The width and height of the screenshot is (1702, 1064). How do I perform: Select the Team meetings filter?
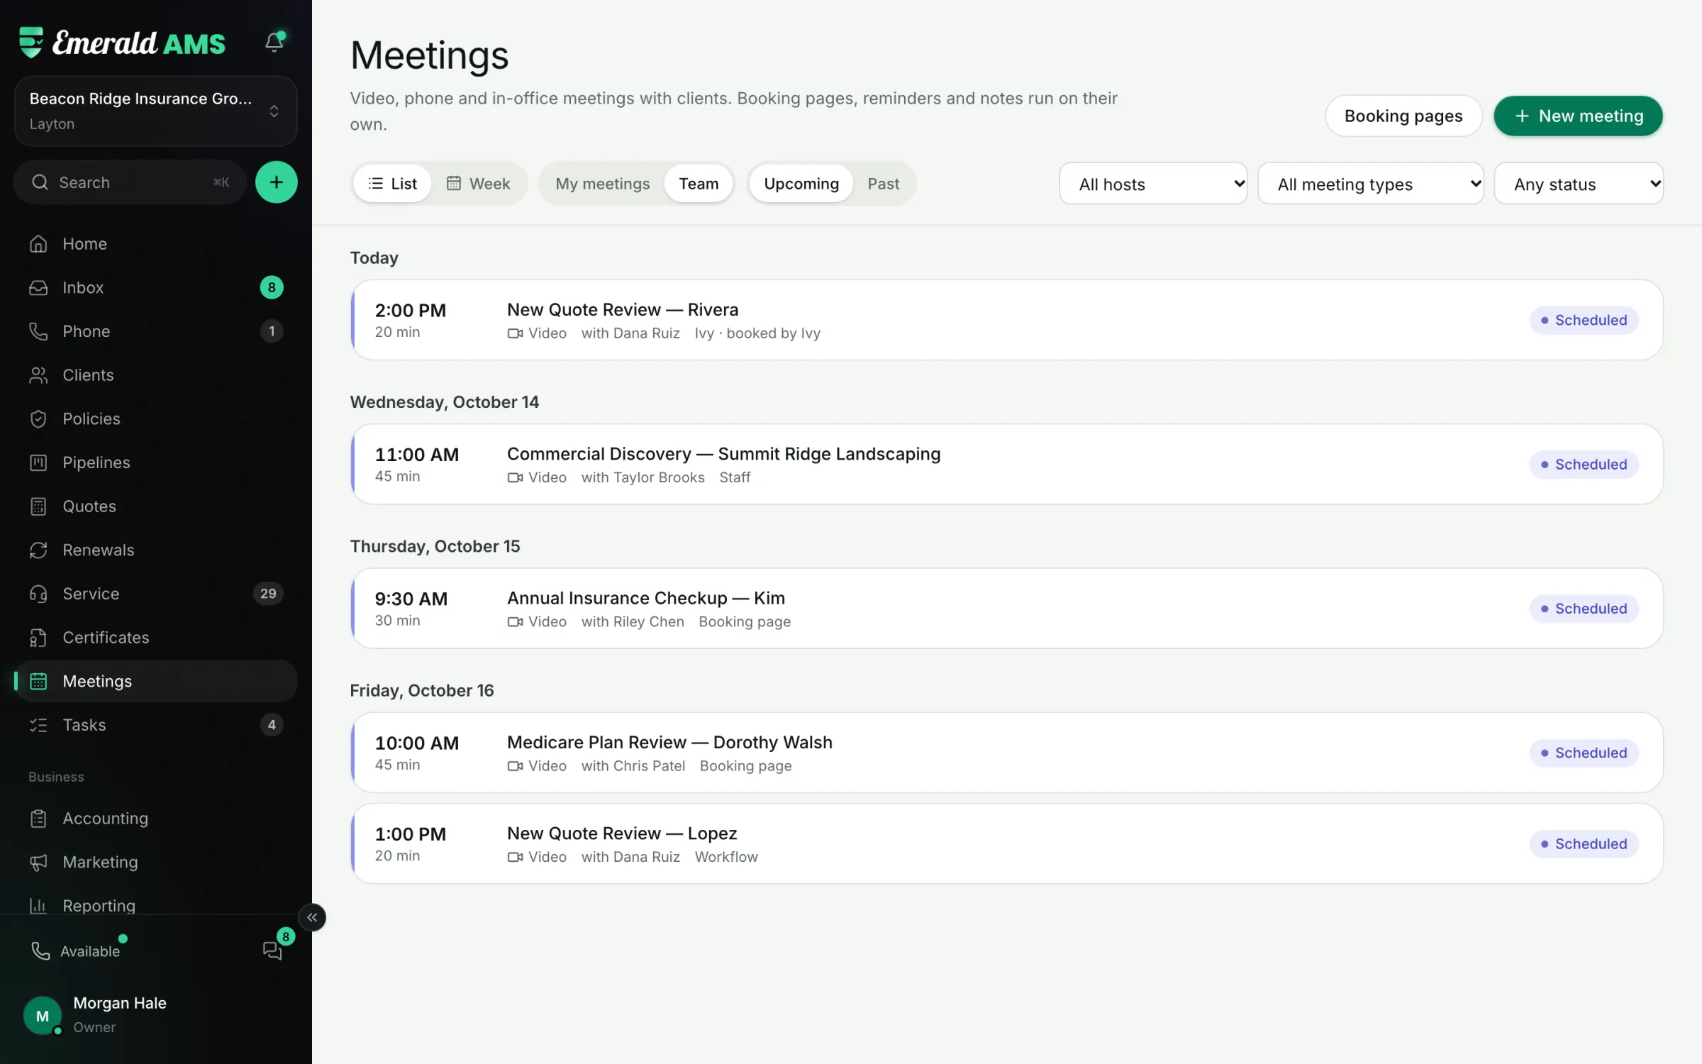click(x=699, y=184)
